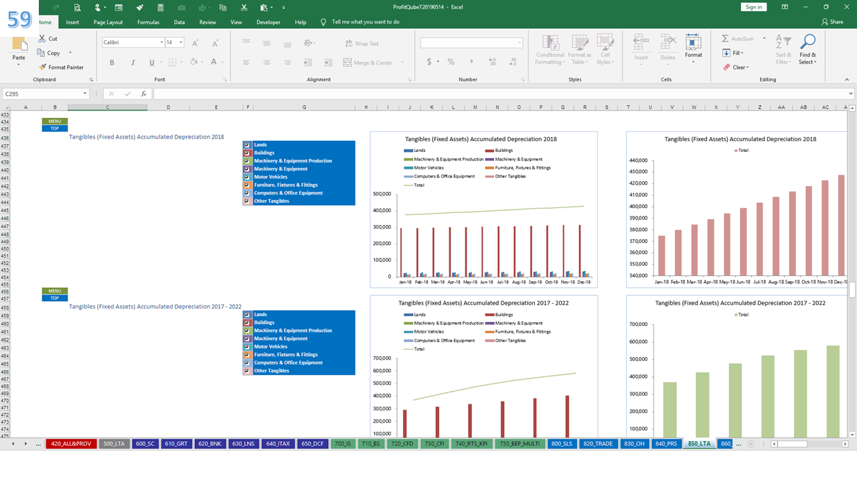Viewport: 857px width, 482px height.
Task: Toggle Underline formatting
Action: [x=151, y=62]
